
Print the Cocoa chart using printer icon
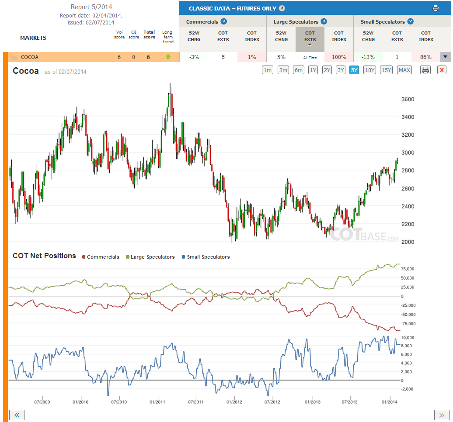tap(425, 70)
